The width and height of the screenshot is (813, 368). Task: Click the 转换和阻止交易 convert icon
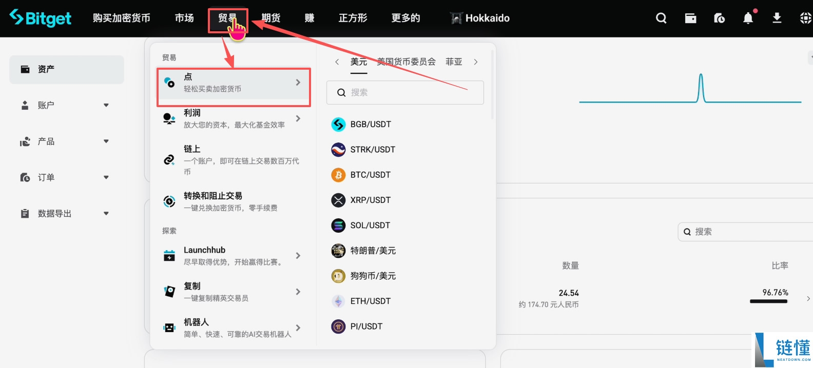(x=169, y=201)
